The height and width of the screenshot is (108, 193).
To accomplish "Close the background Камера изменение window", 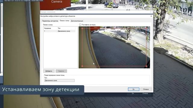I will (151, 12).
